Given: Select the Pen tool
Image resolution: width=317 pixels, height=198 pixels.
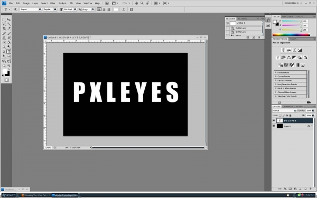Looking at the screenshot, I should pyautogui.click(x=4, y=52).
